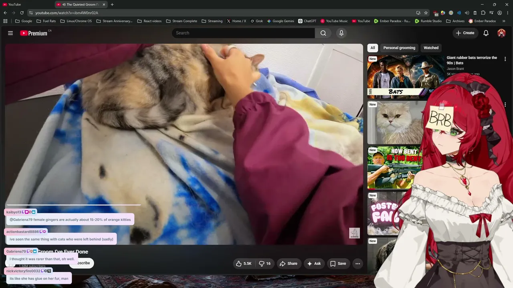Screen dimensions: 513x288
Task: Go to YouTube Premium home via logo
Action: coord(34,33)
